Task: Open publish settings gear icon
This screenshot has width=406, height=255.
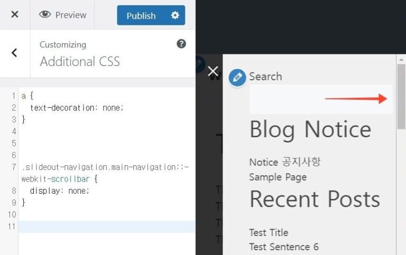Action: [x=175, y=15]
